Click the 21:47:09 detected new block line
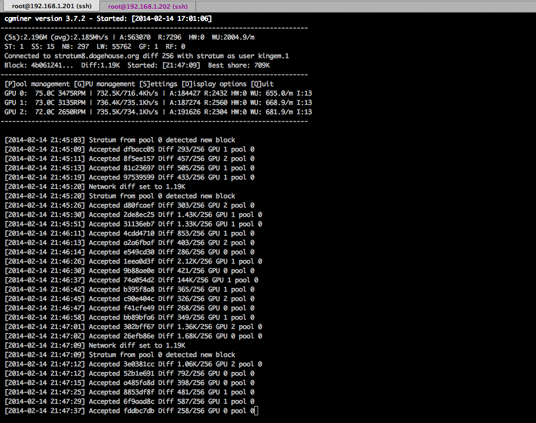The width and height of the screenshot is (536, 423). 120,355
